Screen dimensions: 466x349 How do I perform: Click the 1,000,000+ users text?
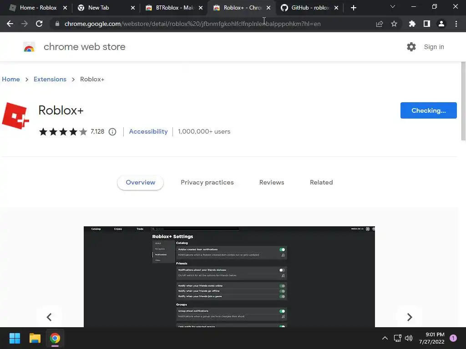[204, 131]
